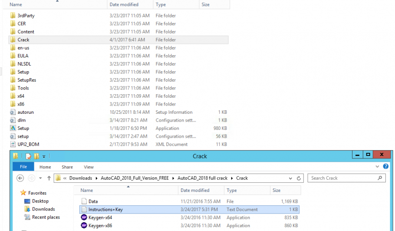This screenshot has height=231, width=395.
Task: Click the Crack window folder title icon
Action: [x=16, y=156]
